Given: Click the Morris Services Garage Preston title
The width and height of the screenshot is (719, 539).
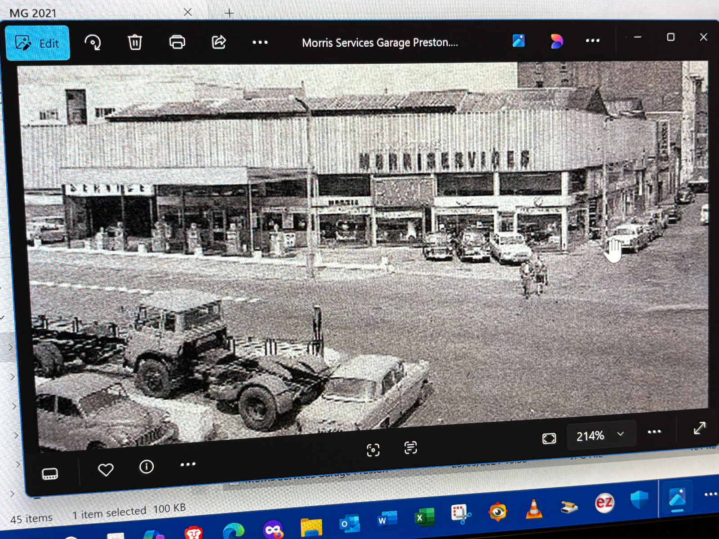Looking at the screenshot, I should pos(380,43).
